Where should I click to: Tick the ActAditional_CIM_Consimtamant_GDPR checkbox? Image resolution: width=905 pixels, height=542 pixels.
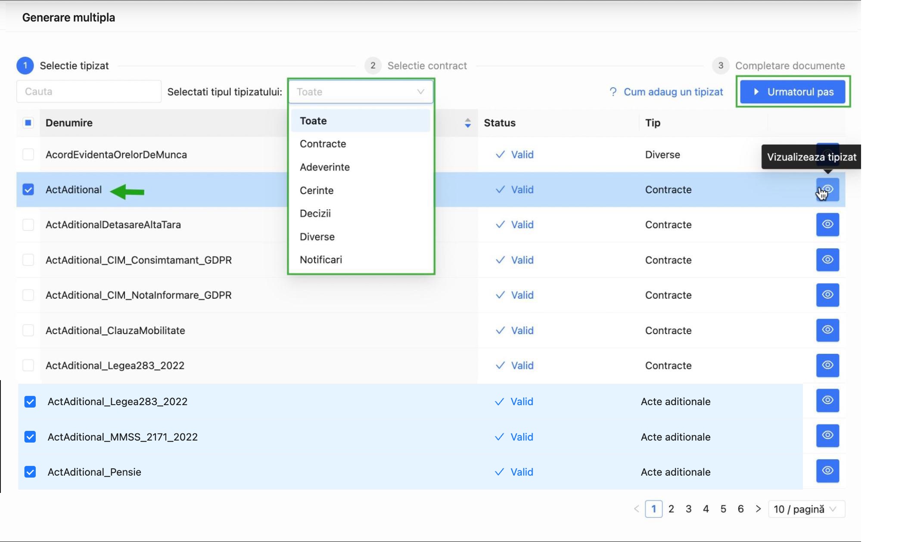tap(28, 260)
